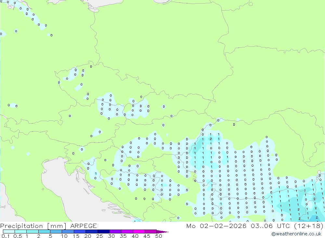Click the '0.5' legend scale label
The height and width of the screenshot is (238, 325).
[x=18, y=236]
